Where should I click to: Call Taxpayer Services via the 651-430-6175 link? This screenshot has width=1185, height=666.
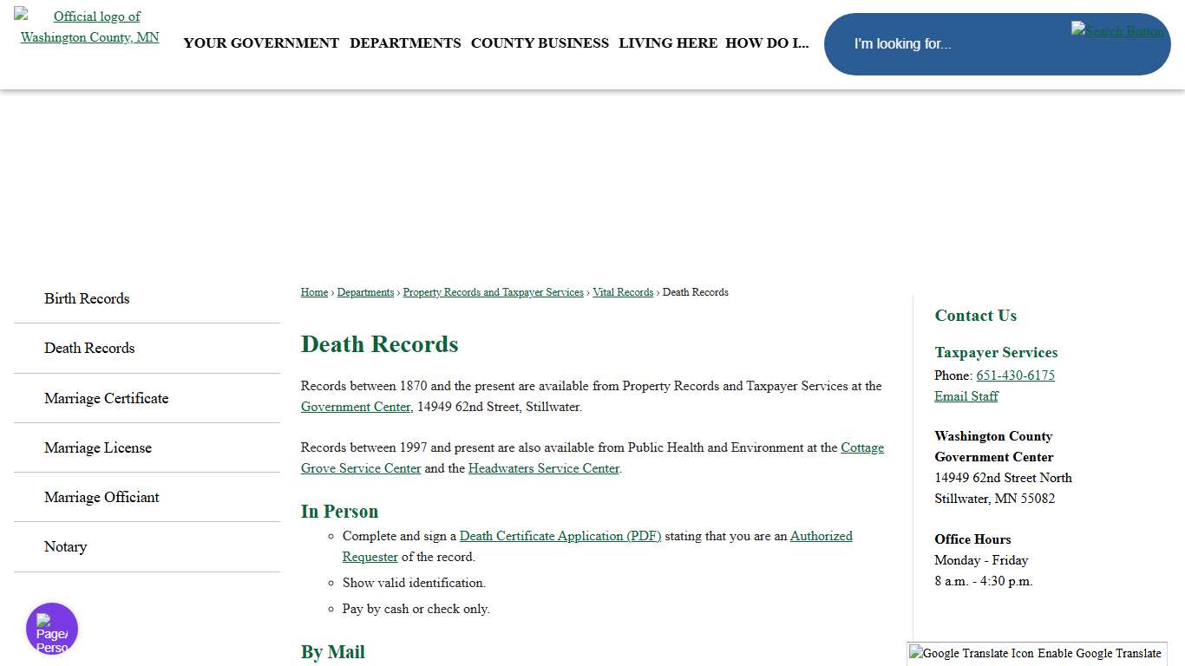1015,375
